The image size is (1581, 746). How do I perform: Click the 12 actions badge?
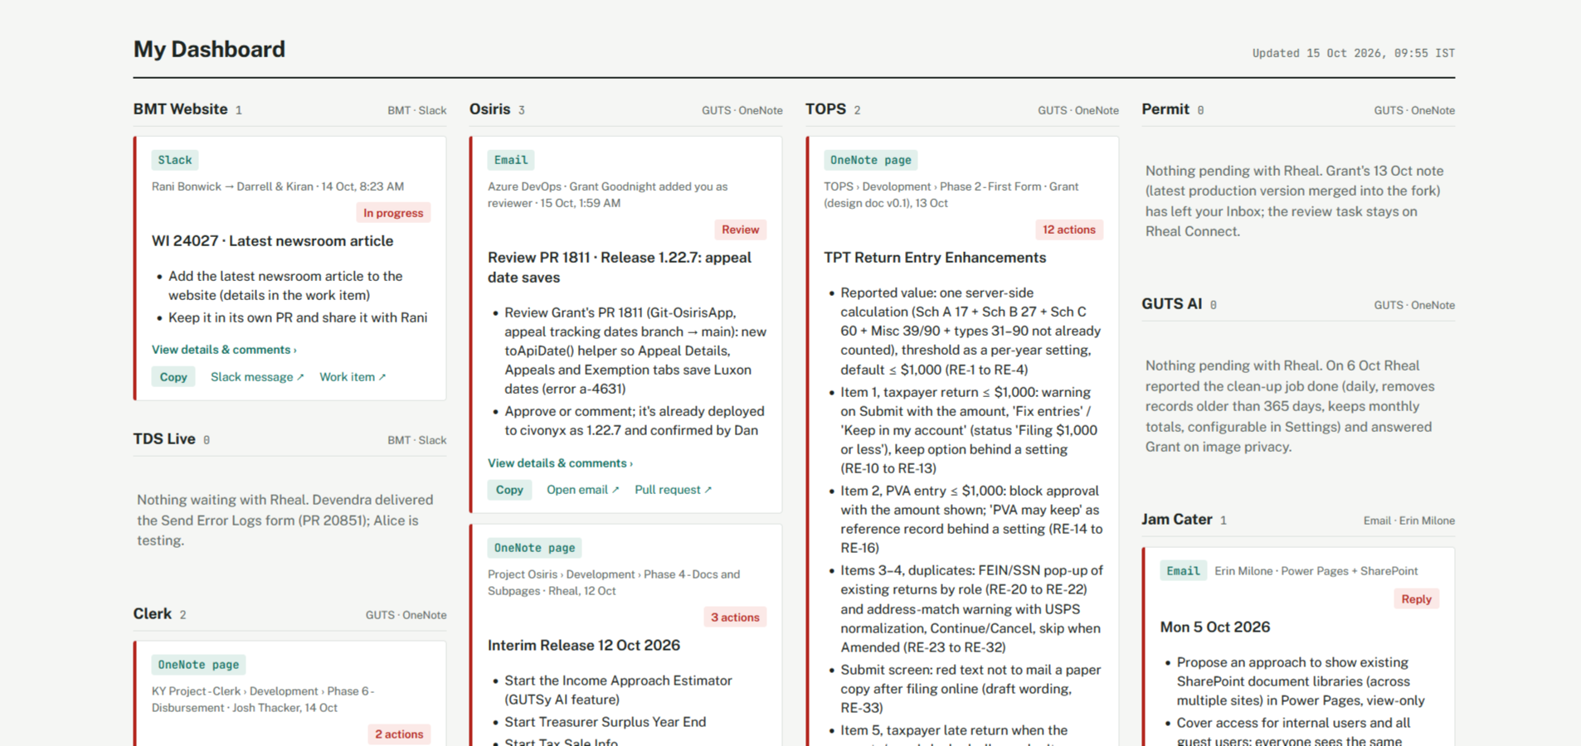tap(1069, 230)
